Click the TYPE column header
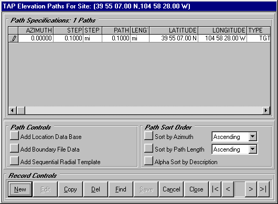 tap(259, 30)
